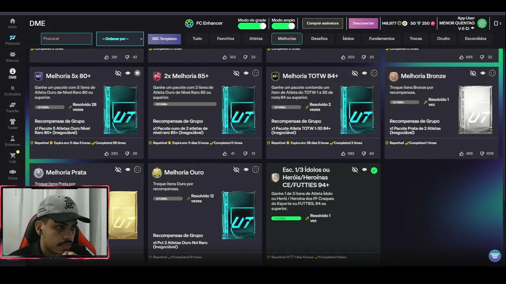
Task: Click the FC Enhancer logo icon
Action: (189, 23)
